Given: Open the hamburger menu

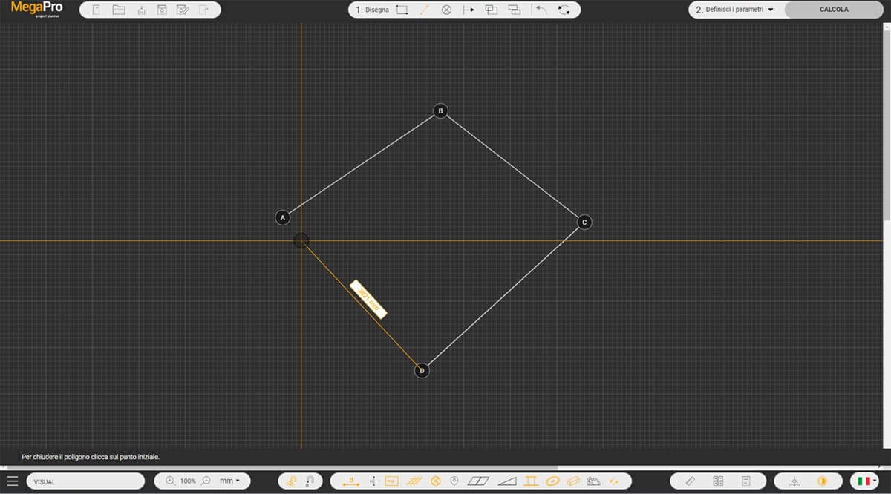Looking at the screenshot, I should click(x=12, y=481).
